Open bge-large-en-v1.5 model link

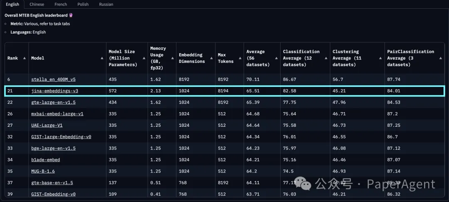[x=53, y=148]
